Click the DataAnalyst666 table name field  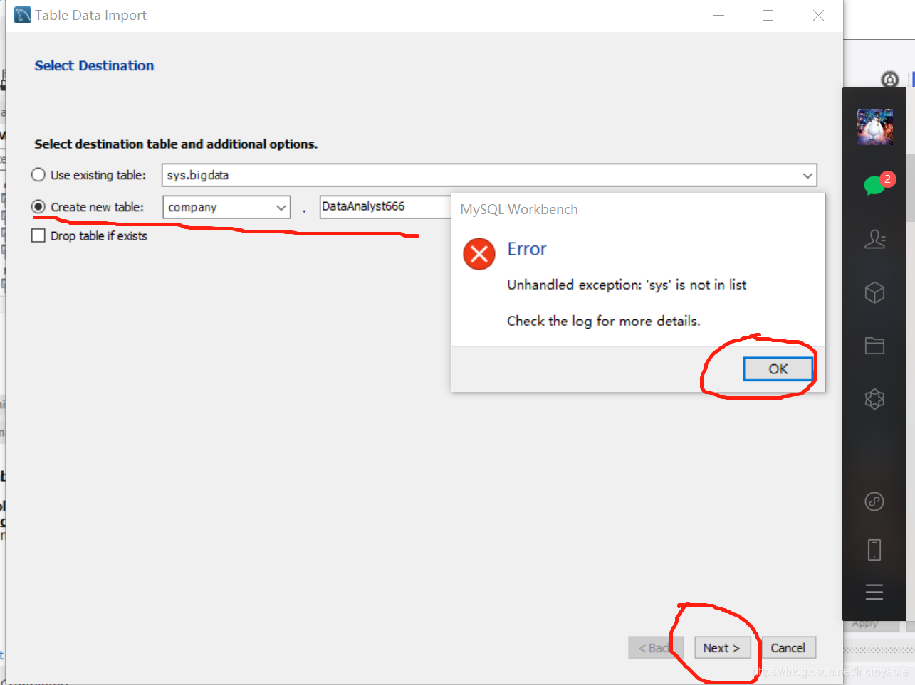coord(385,206)
